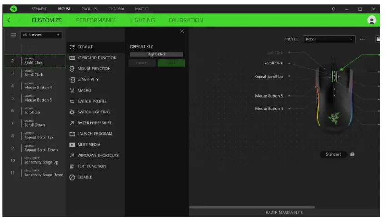Switch to the Macro tab

click(x=142, y=9)
